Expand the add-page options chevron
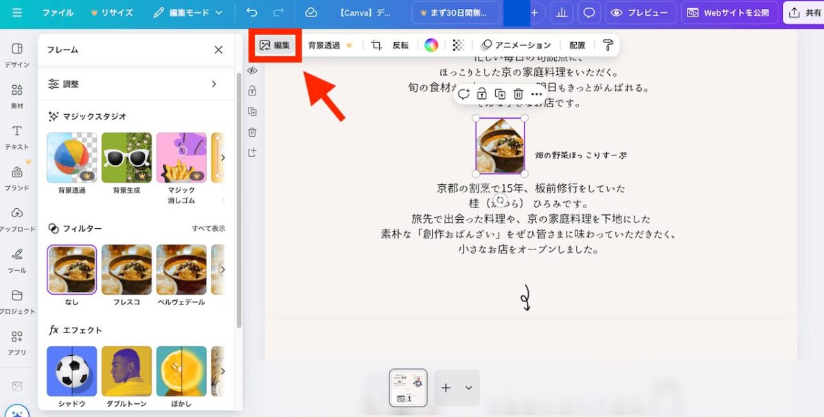824x417 pixels. point(468,388)
